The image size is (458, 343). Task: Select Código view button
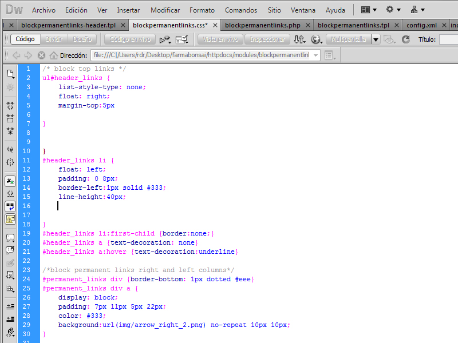coord(25,39)
